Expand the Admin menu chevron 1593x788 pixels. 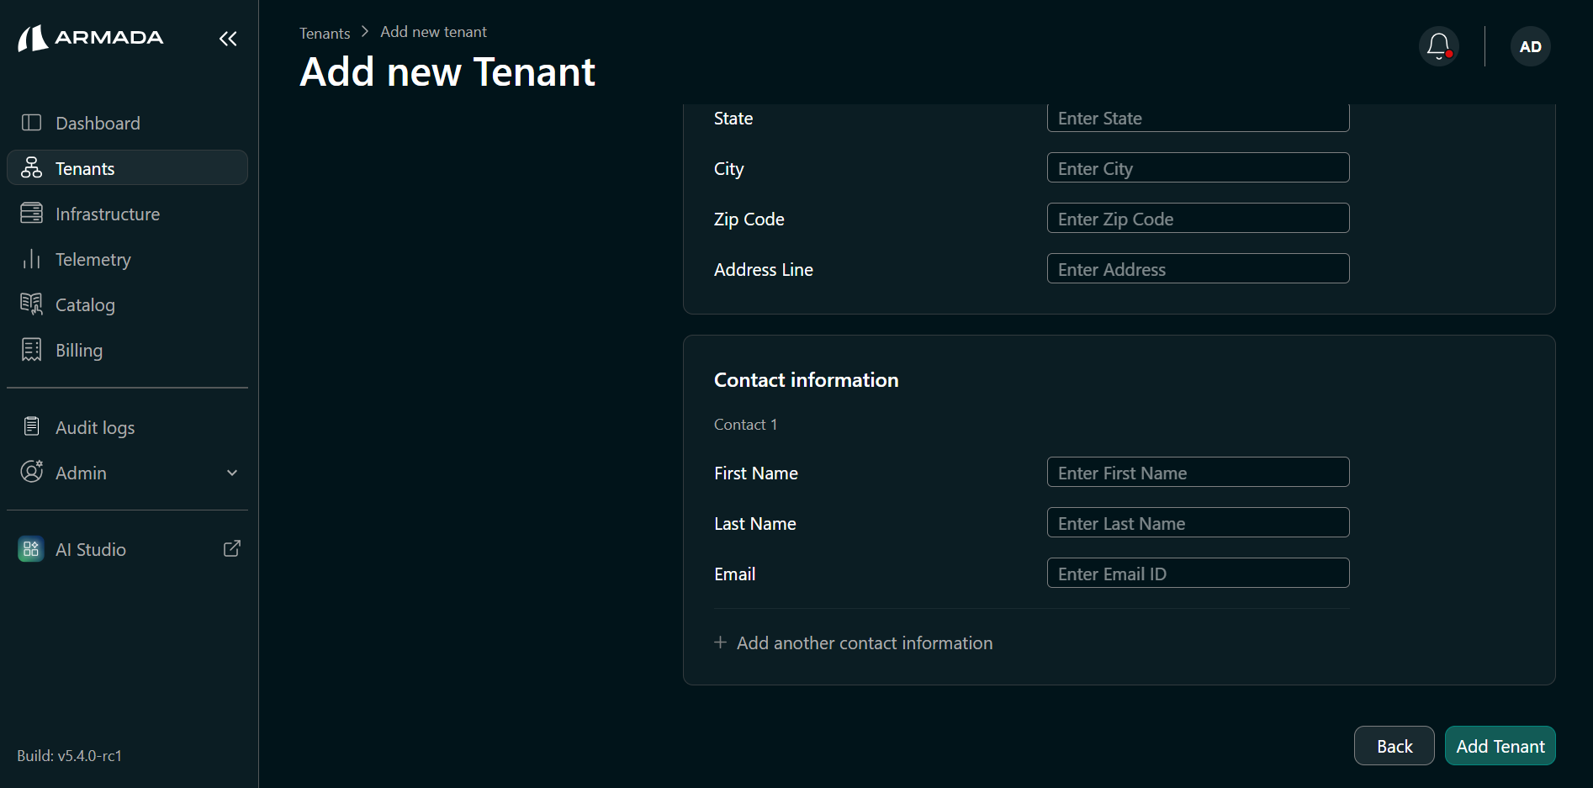tap(232, 473)
